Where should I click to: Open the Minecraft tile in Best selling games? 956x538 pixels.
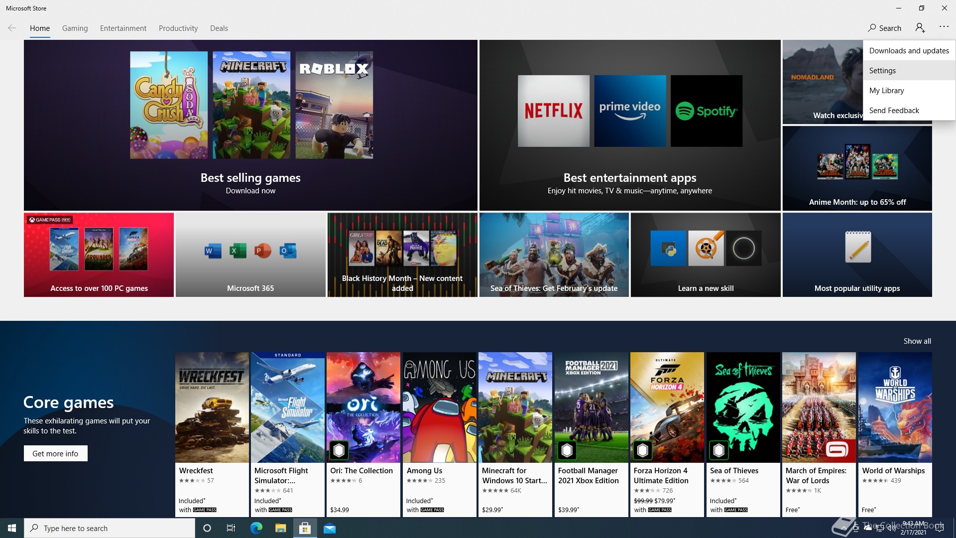pos(251,105)
